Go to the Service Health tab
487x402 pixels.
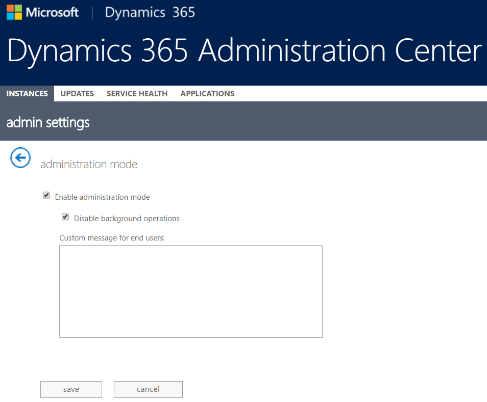coord(137,94)
